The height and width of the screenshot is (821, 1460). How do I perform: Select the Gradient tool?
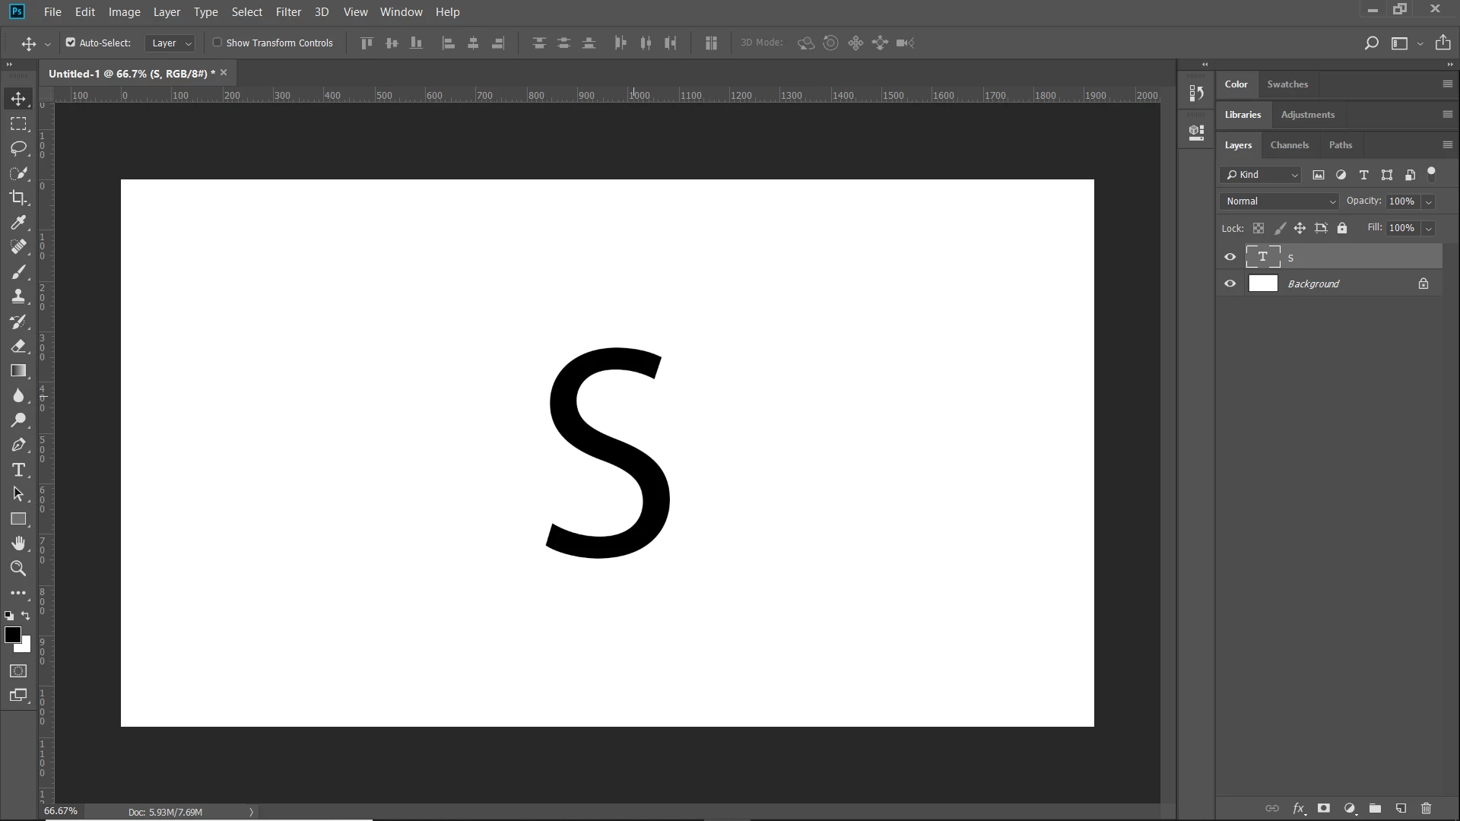pyautogui.click(x=18, y=371)
